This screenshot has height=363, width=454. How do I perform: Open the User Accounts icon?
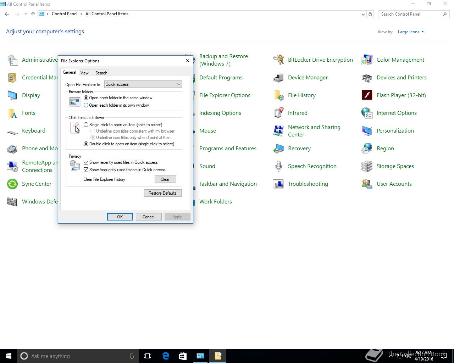tap(367, 184)
